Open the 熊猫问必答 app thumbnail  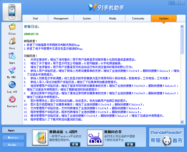pos(95,138)
